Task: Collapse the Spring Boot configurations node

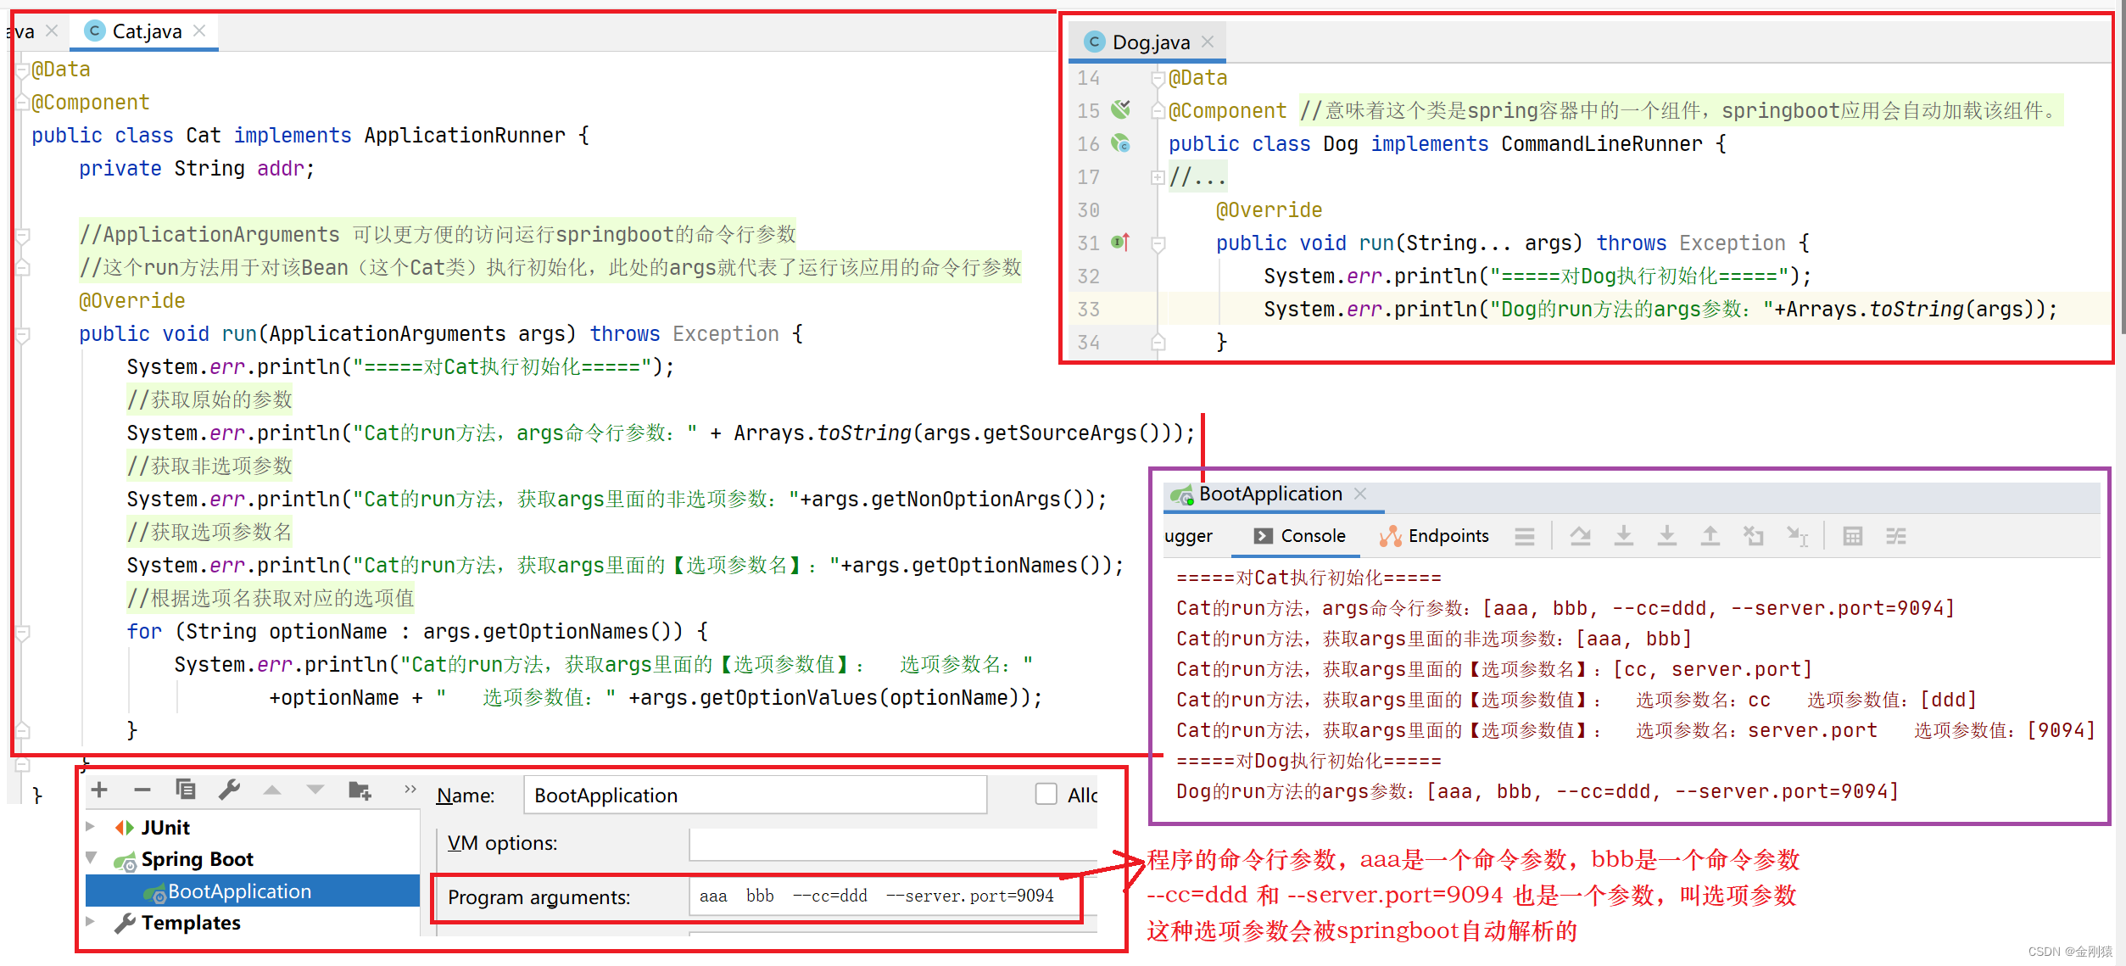Action: click(x=91, y=858)
